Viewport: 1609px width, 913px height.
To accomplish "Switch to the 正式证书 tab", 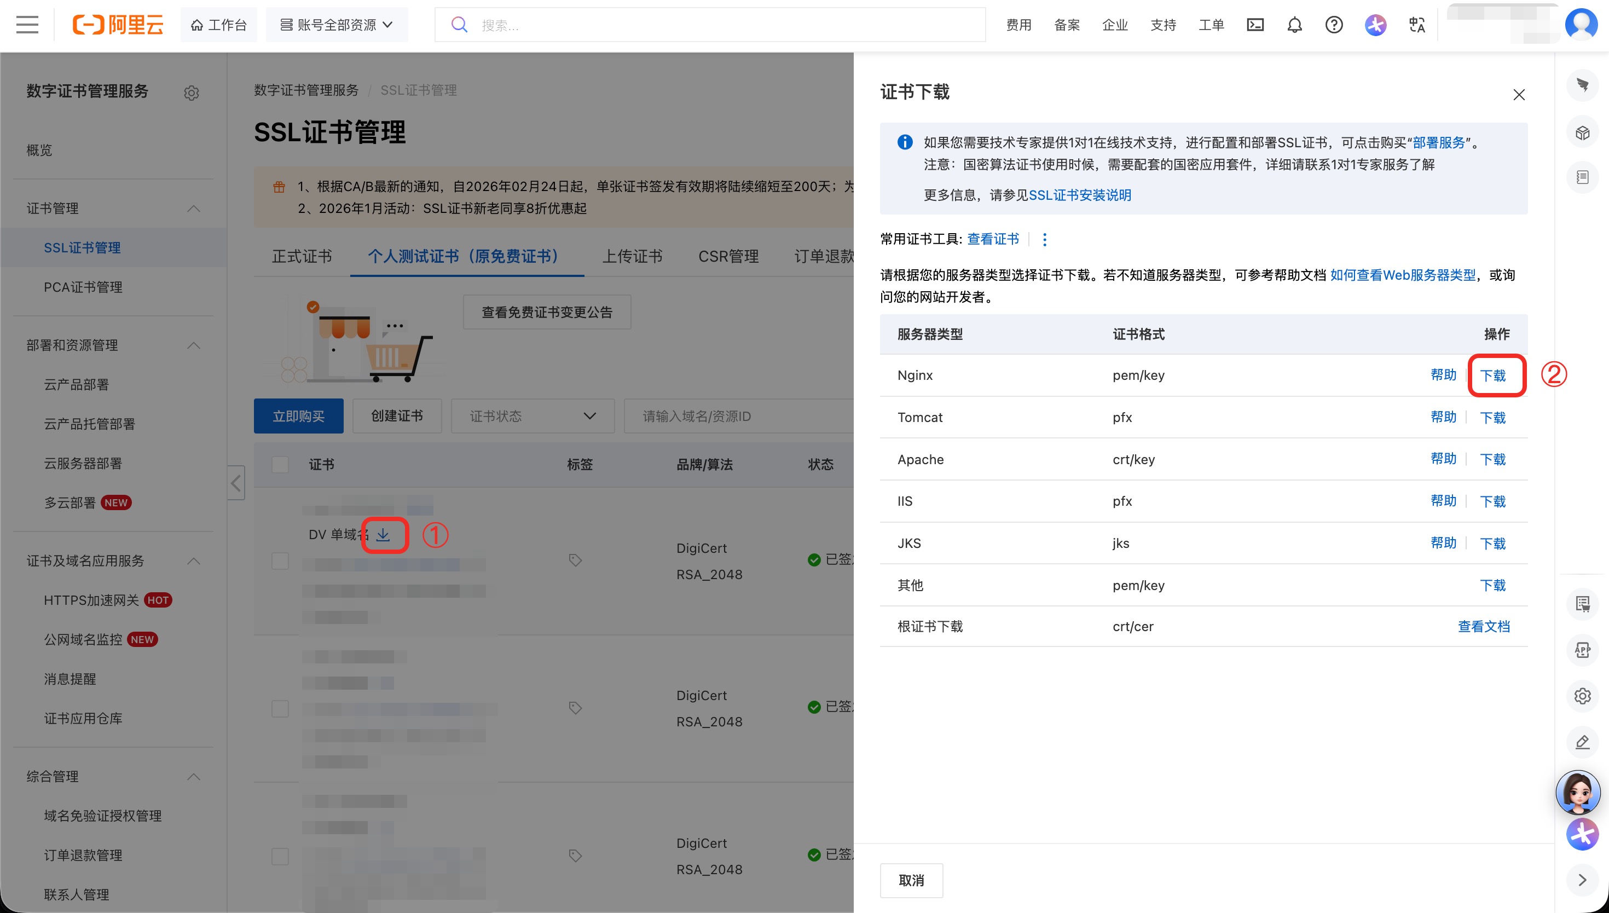I will [302, 257].
